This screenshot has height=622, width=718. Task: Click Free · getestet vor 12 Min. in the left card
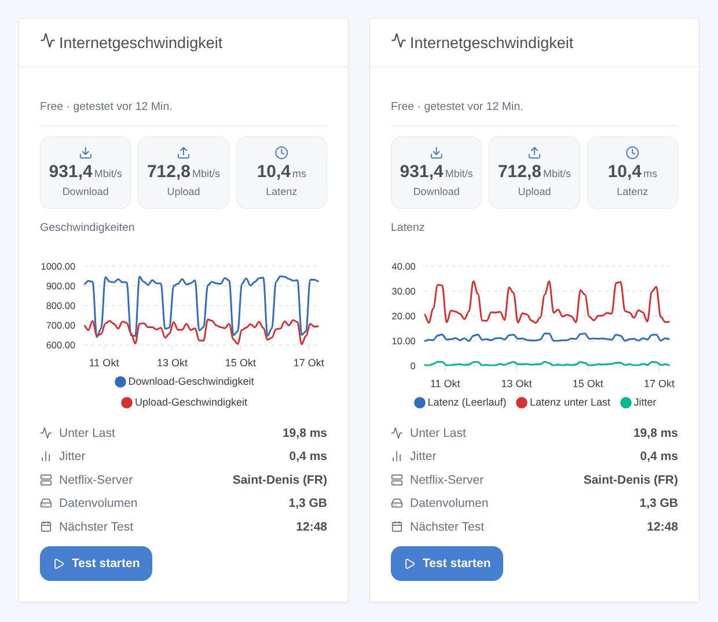pyautogui.click(x=106, y=106)
